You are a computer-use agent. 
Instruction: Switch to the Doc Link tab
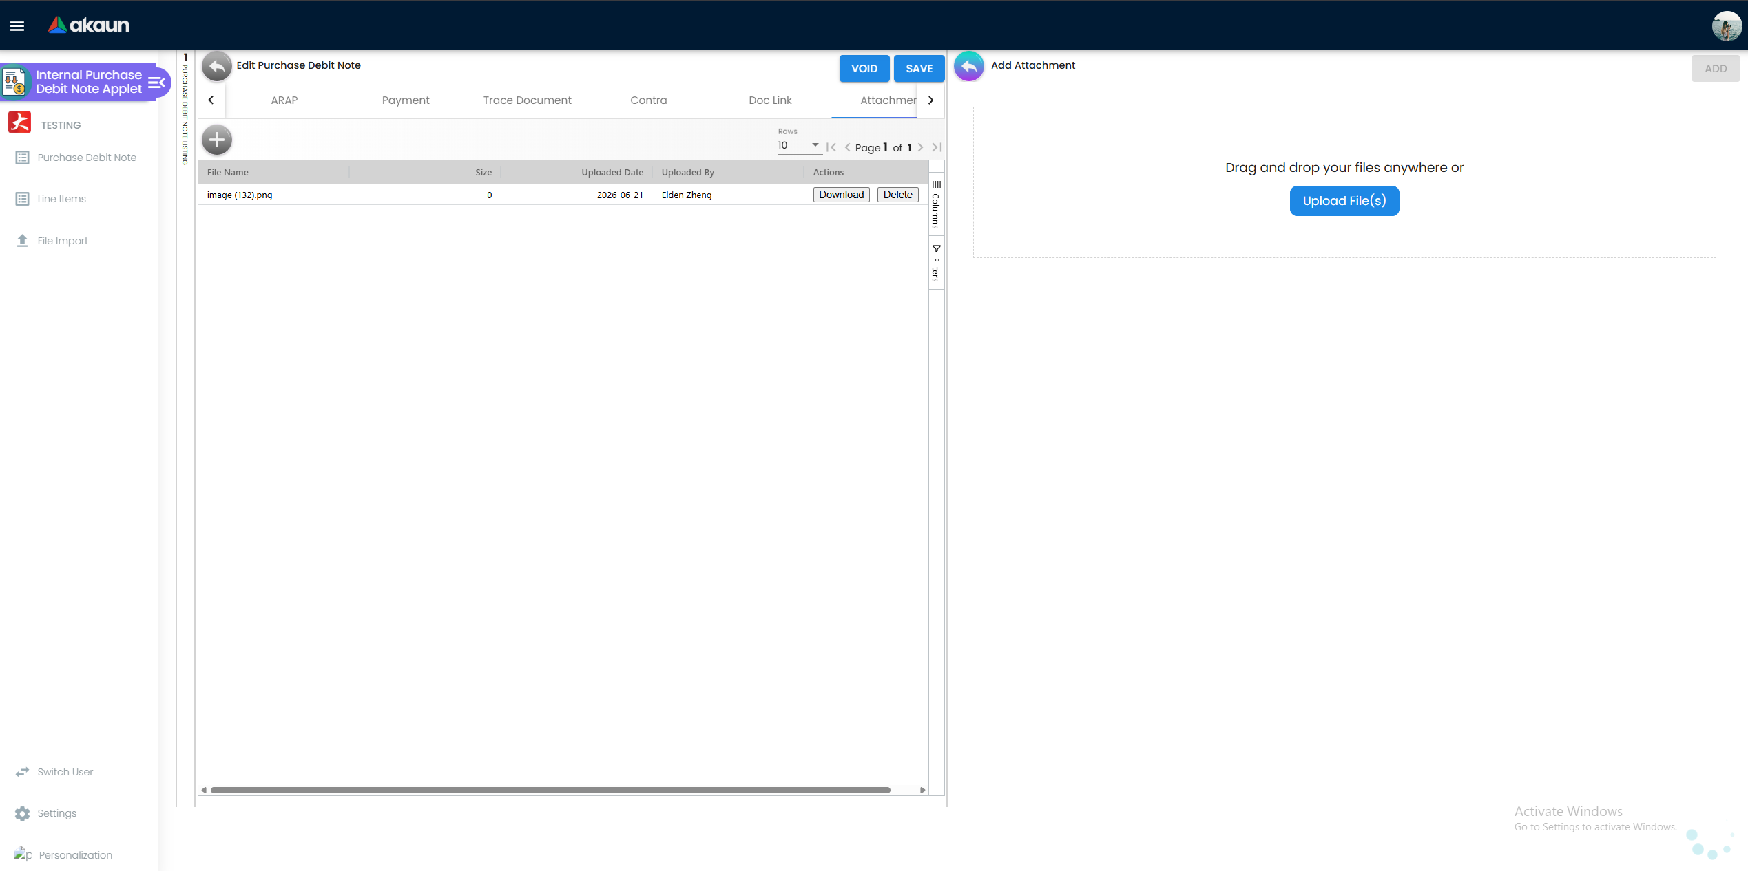[770, 100]
